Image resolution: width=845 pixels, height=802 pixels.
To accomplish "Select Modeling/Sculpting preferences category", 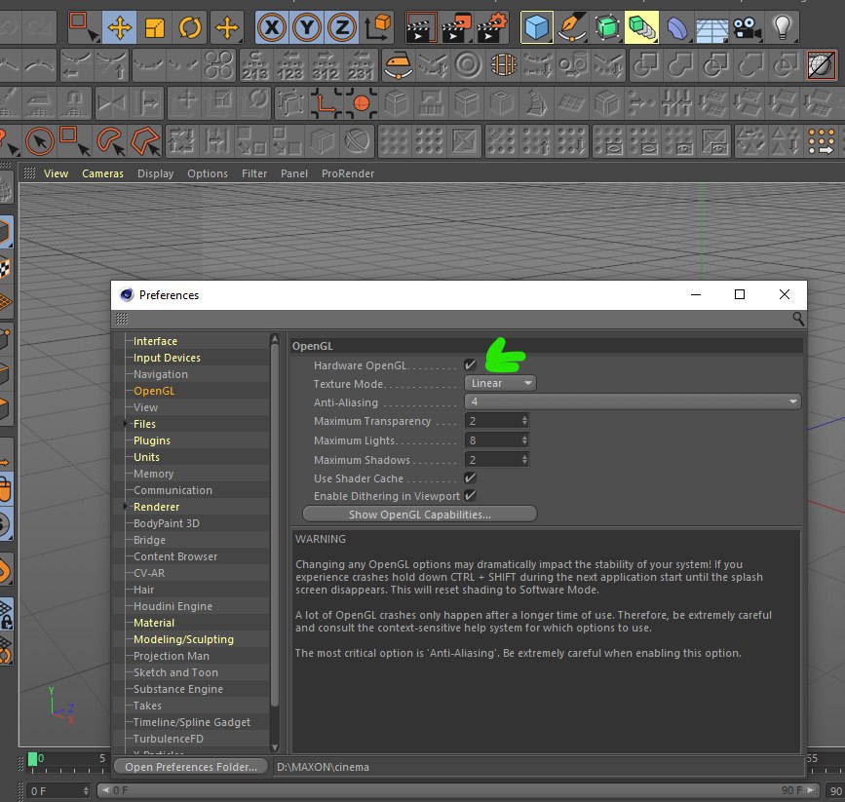I will [184, 640].
